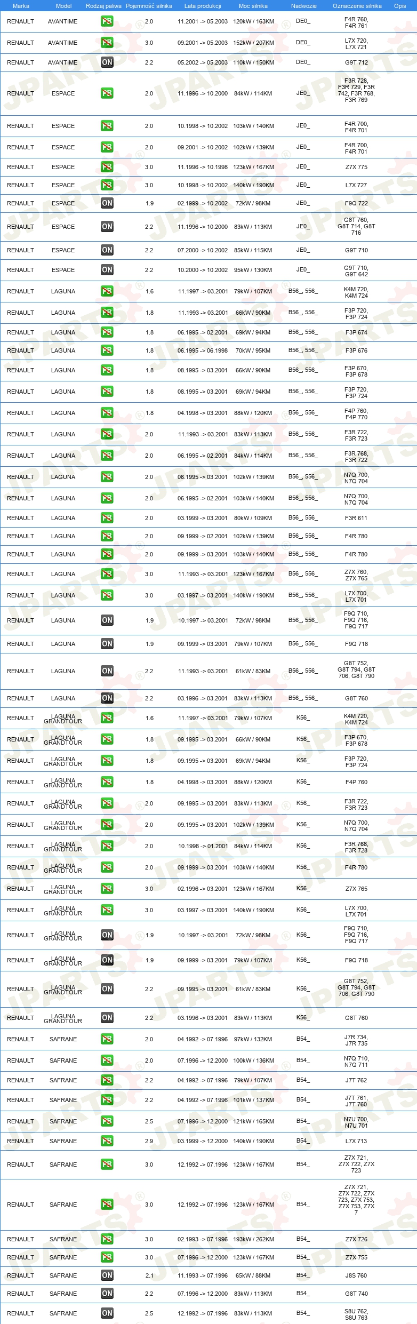The width and height of the screenshot is (417, 1324).
Task: Select production years '11.2001 -> 05.2003'
Action: click(203, 21)
